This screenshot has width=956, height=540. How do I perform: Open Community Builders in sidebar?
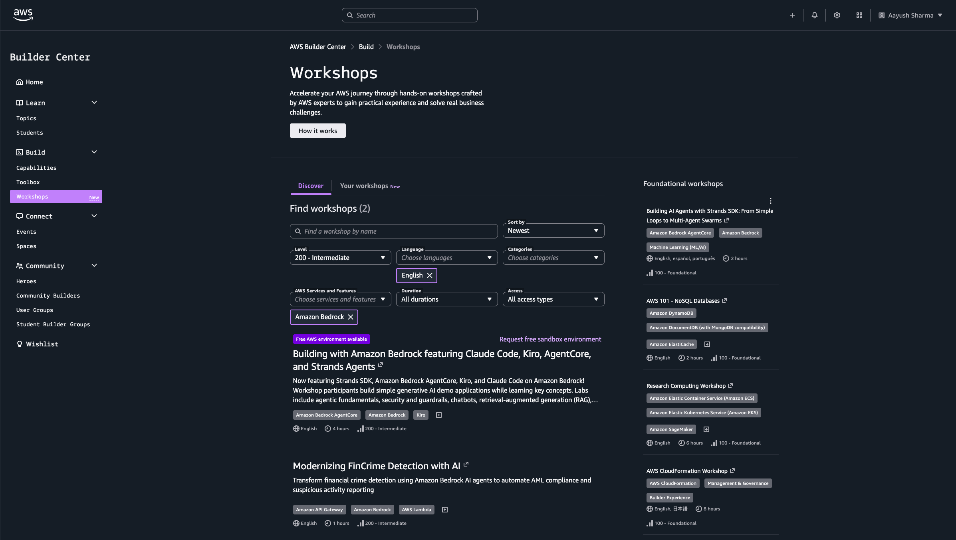click(48, 296)
